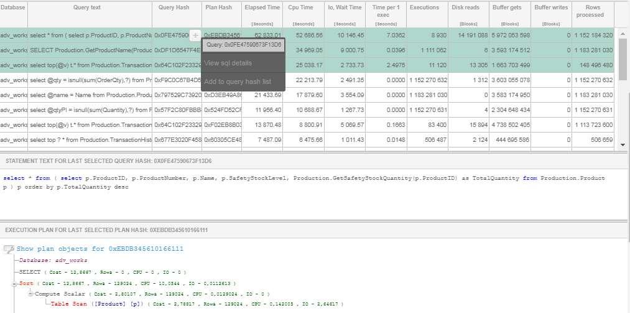
Task: Select query row starting select @qty = isnull(sum(OrderQty)
Action: (x=307, y=80)
